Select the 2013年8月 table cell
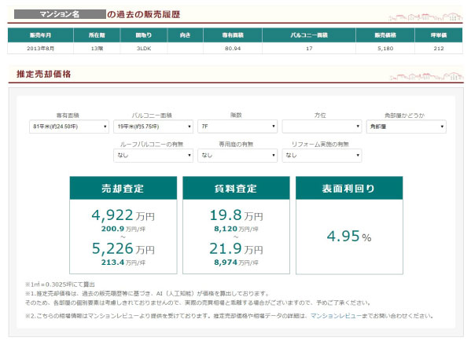Screen dimensions: 471x345 click(x=40, y=49)
